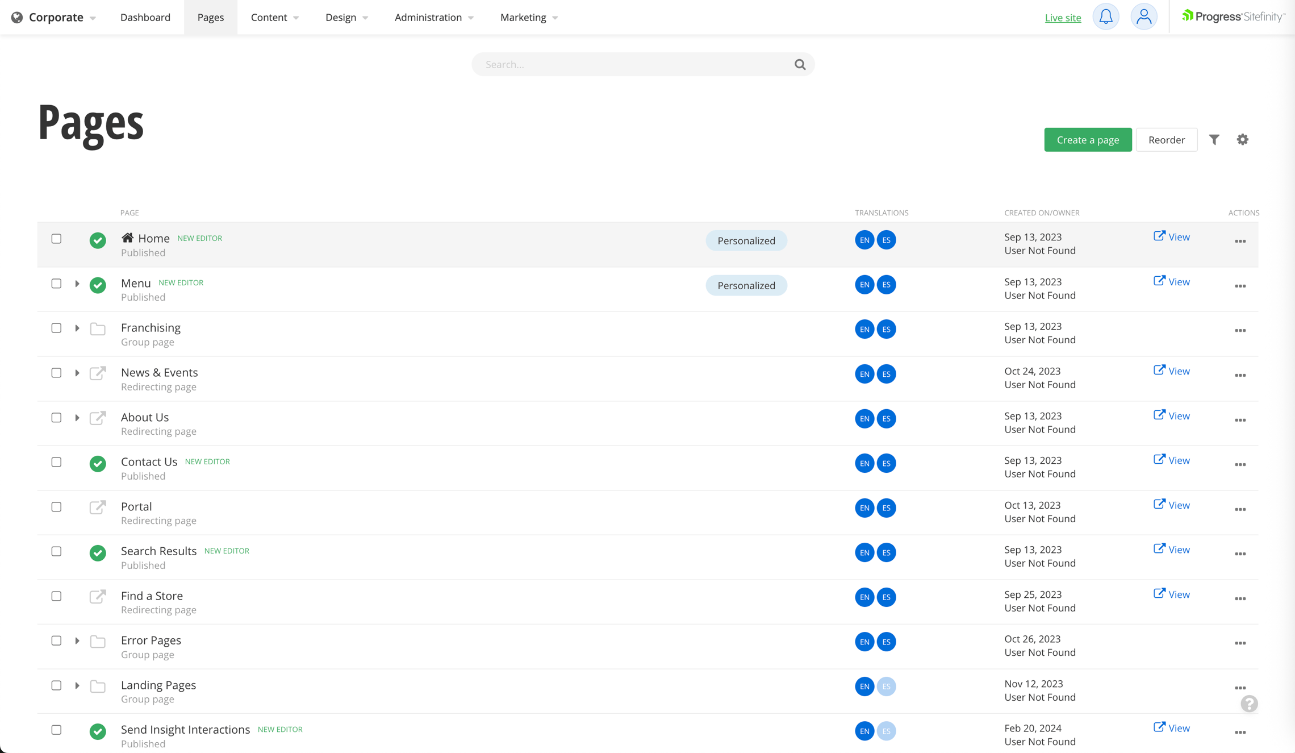Open the user profile icon
The height and width of the screenshot is (753, 1295).
[x=1144, y=16]
